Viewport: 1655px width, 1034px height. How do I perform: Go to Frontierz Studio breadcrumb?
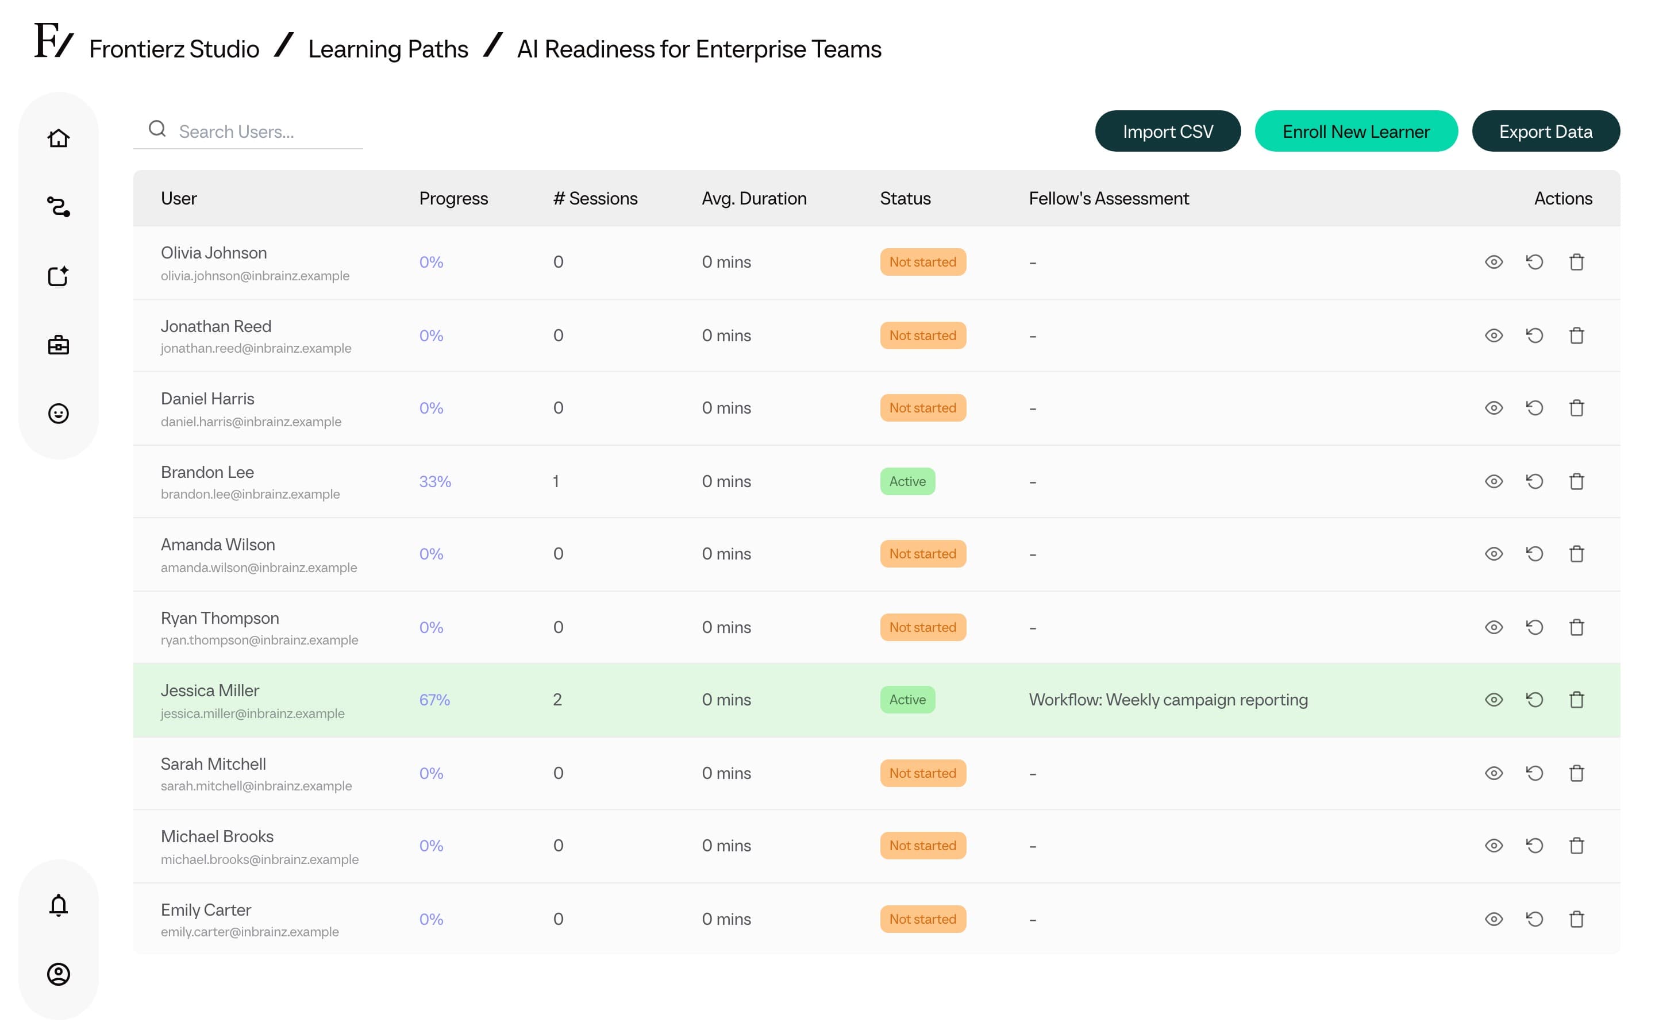point(174,49)
